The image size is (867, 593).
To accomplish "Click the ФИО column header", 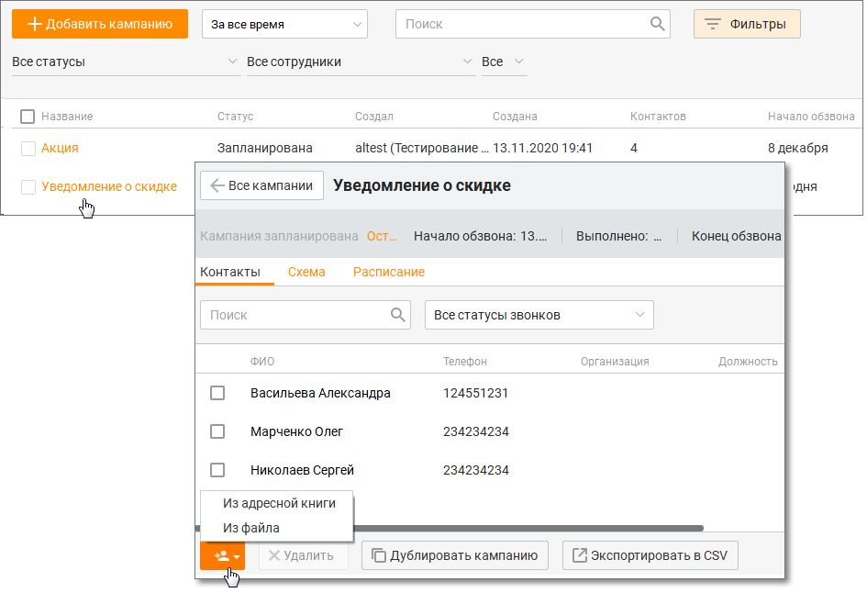I will click(262, 362).
